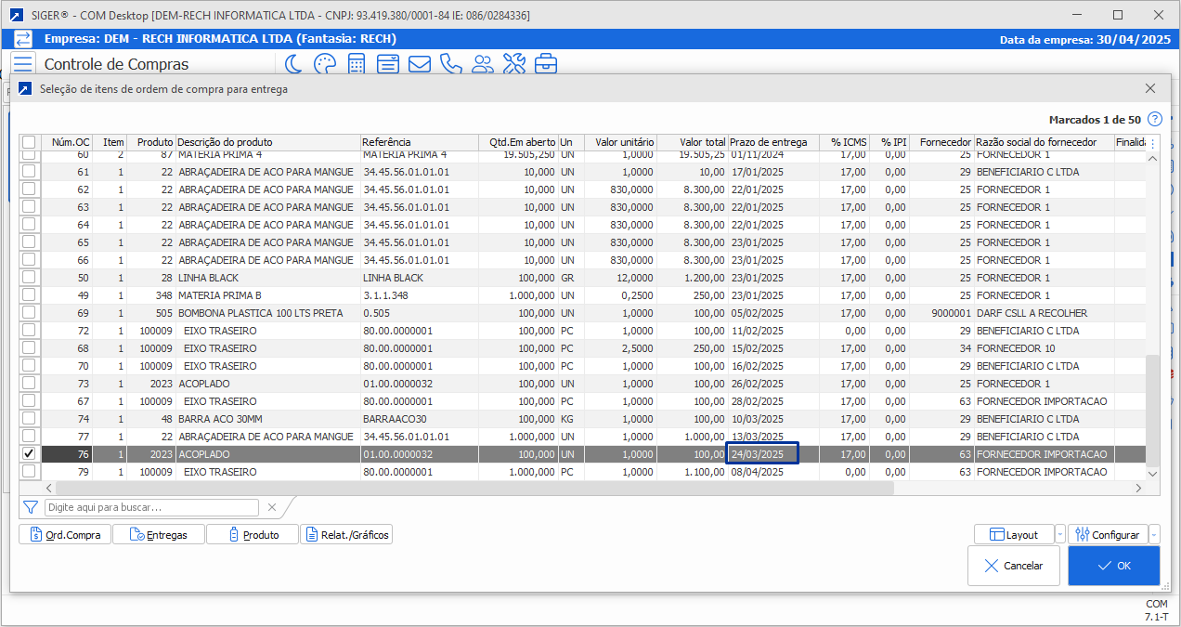Click the briefcase icon in toolbar

point(545,64)
